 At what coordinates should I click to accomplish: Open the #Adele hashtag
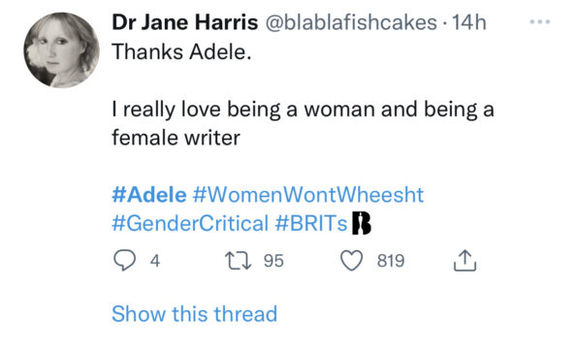coord(149,195)
